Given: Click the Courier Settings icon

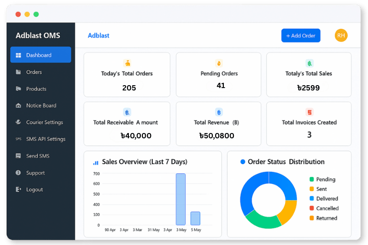Looking at the screenshot, I should pos(18,122).
